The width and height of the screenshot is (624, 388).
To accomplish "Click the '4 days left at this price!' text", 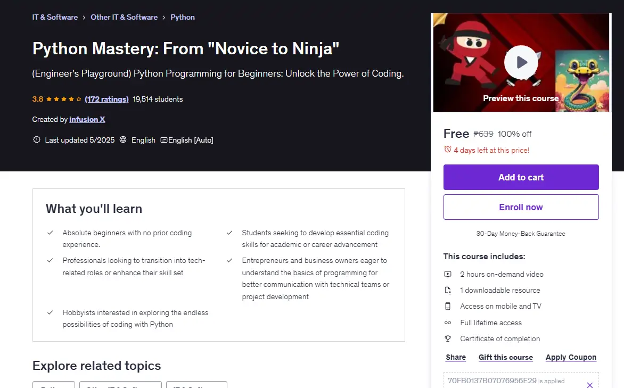I will (491, 150).
